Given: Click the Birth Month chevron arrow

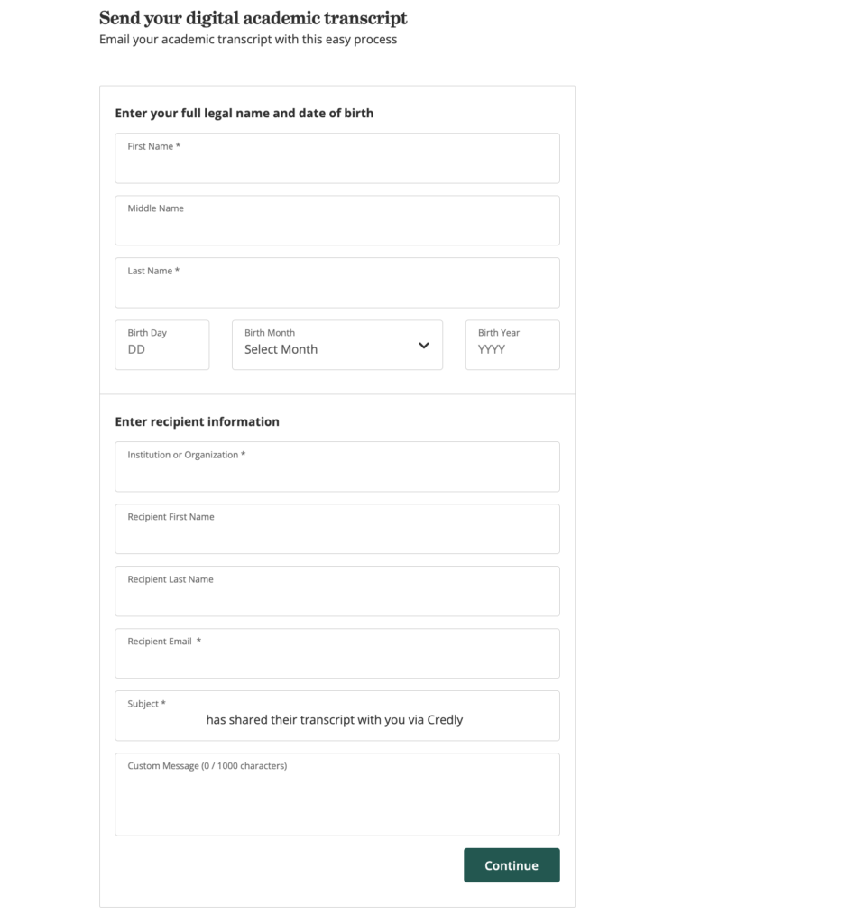Looking at the screenshot, I should click(x=423, y=345).
